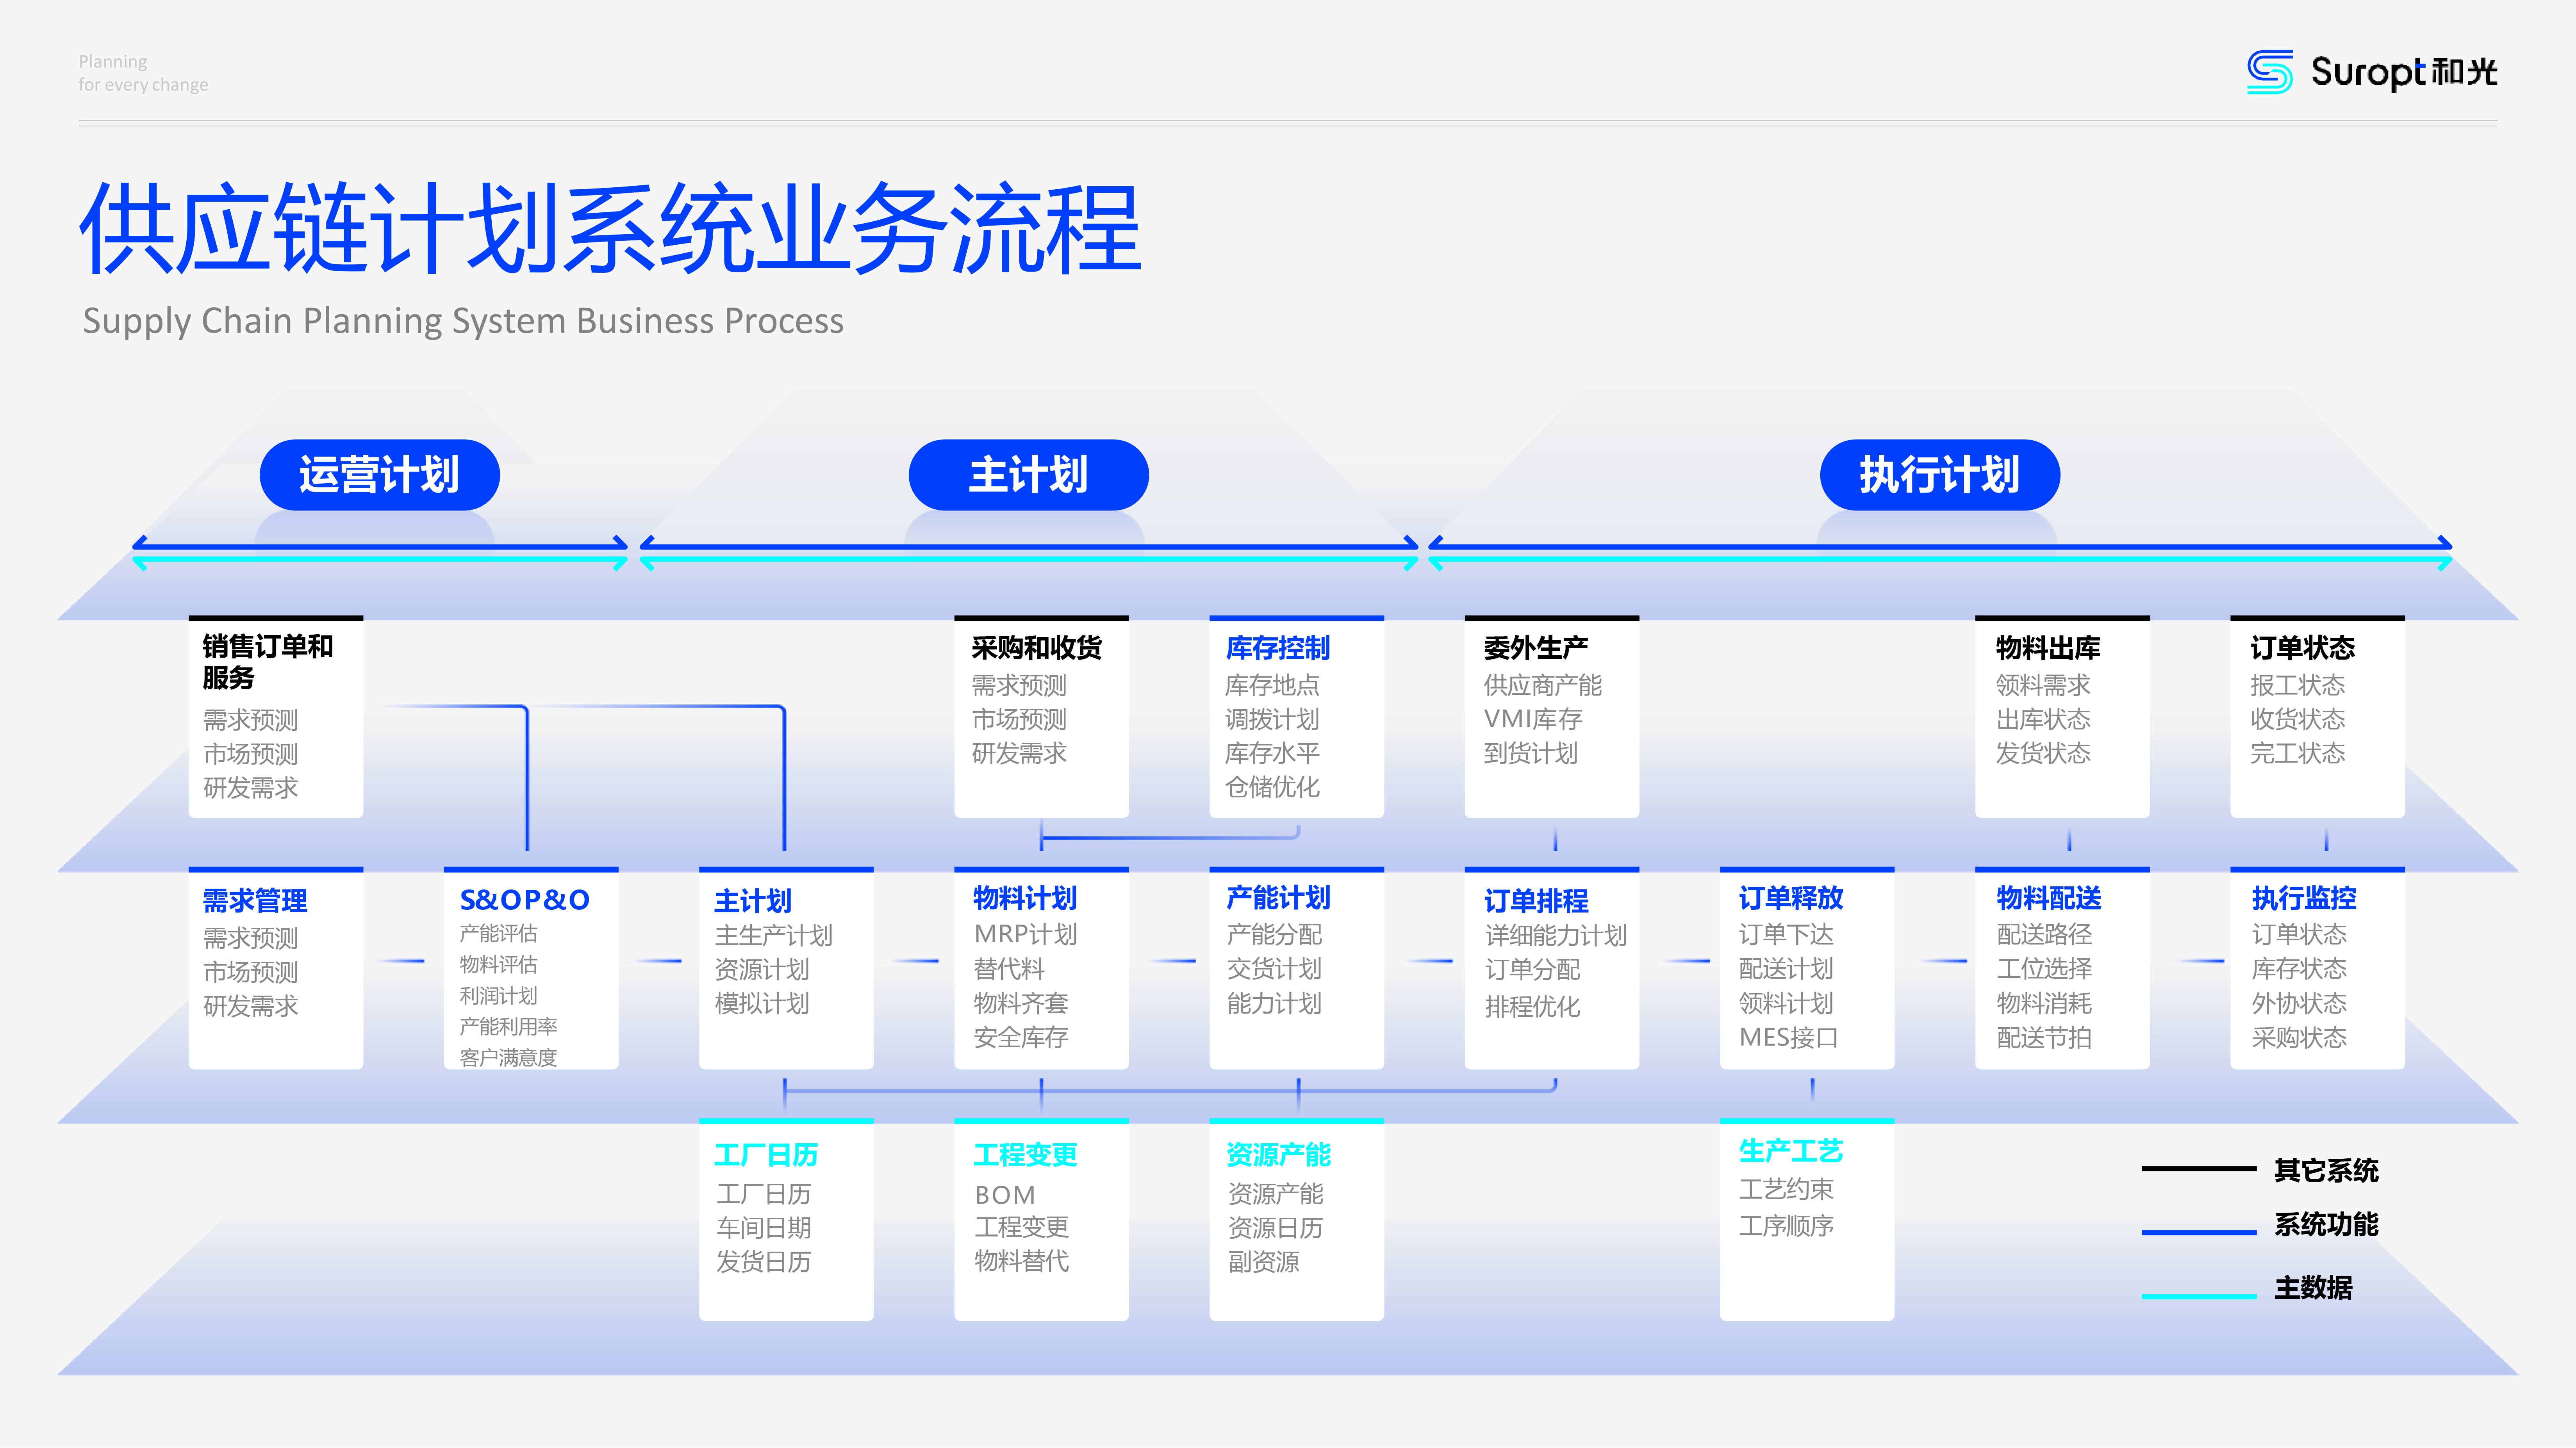Click the VMI库存 item in 委外生产

[1532, 719]
